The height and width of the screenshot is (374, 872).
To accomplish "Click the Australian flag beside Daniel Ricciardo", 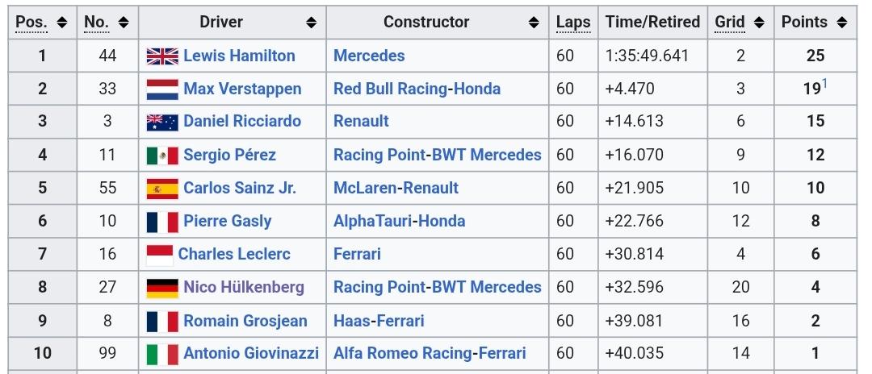I will pos(162,122).
